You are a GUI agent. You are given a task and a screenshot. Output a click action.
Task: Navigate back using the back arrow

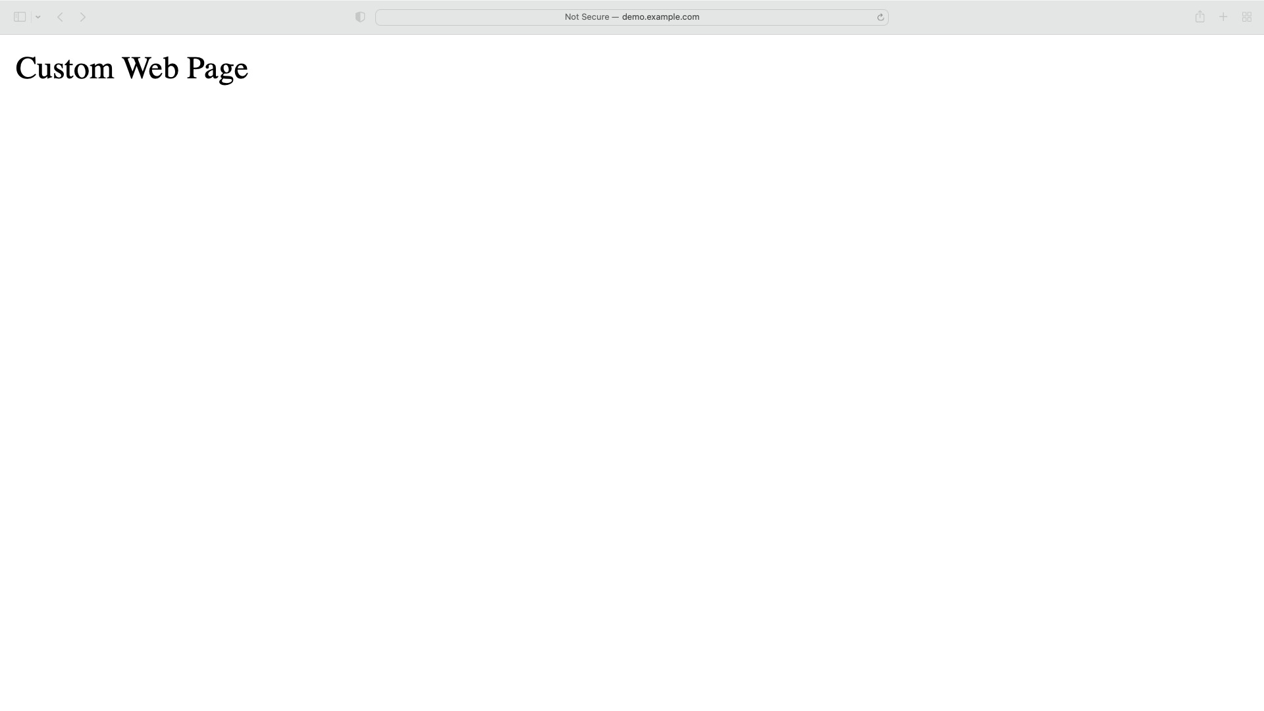click(x=60, y=16)
